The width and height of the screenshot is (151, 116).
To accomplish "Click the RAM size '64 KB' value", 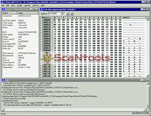I will [21, 49].
